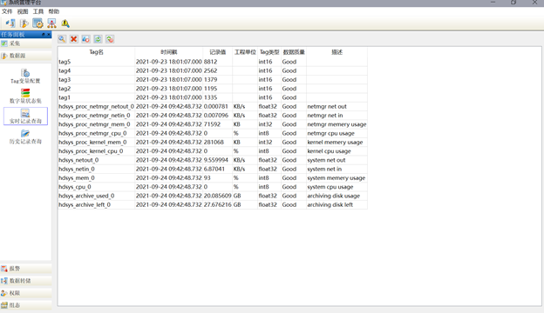Click the green refresh arrows icon
This screenshot has width=544, height=313.
98,39
